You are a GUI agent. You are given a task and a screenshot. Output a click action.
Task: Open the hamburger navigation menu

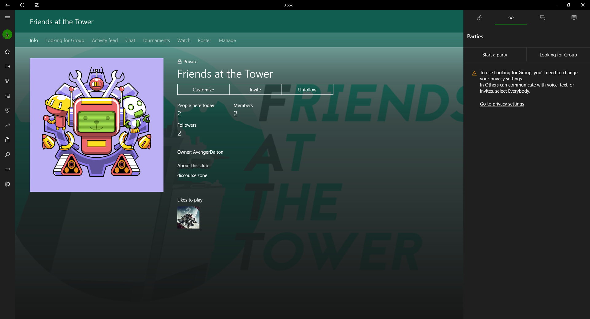(x=7, y=18)
